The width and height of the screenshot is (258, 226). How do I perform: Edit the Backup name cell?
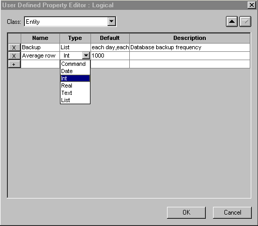point(40,47)
